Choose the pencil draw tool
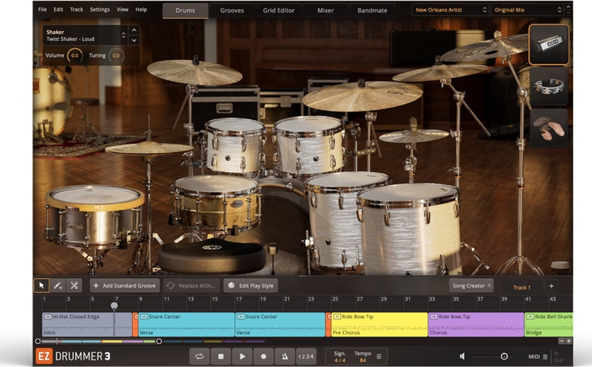This screenshot has width=592, height=367. pos(58,286)
